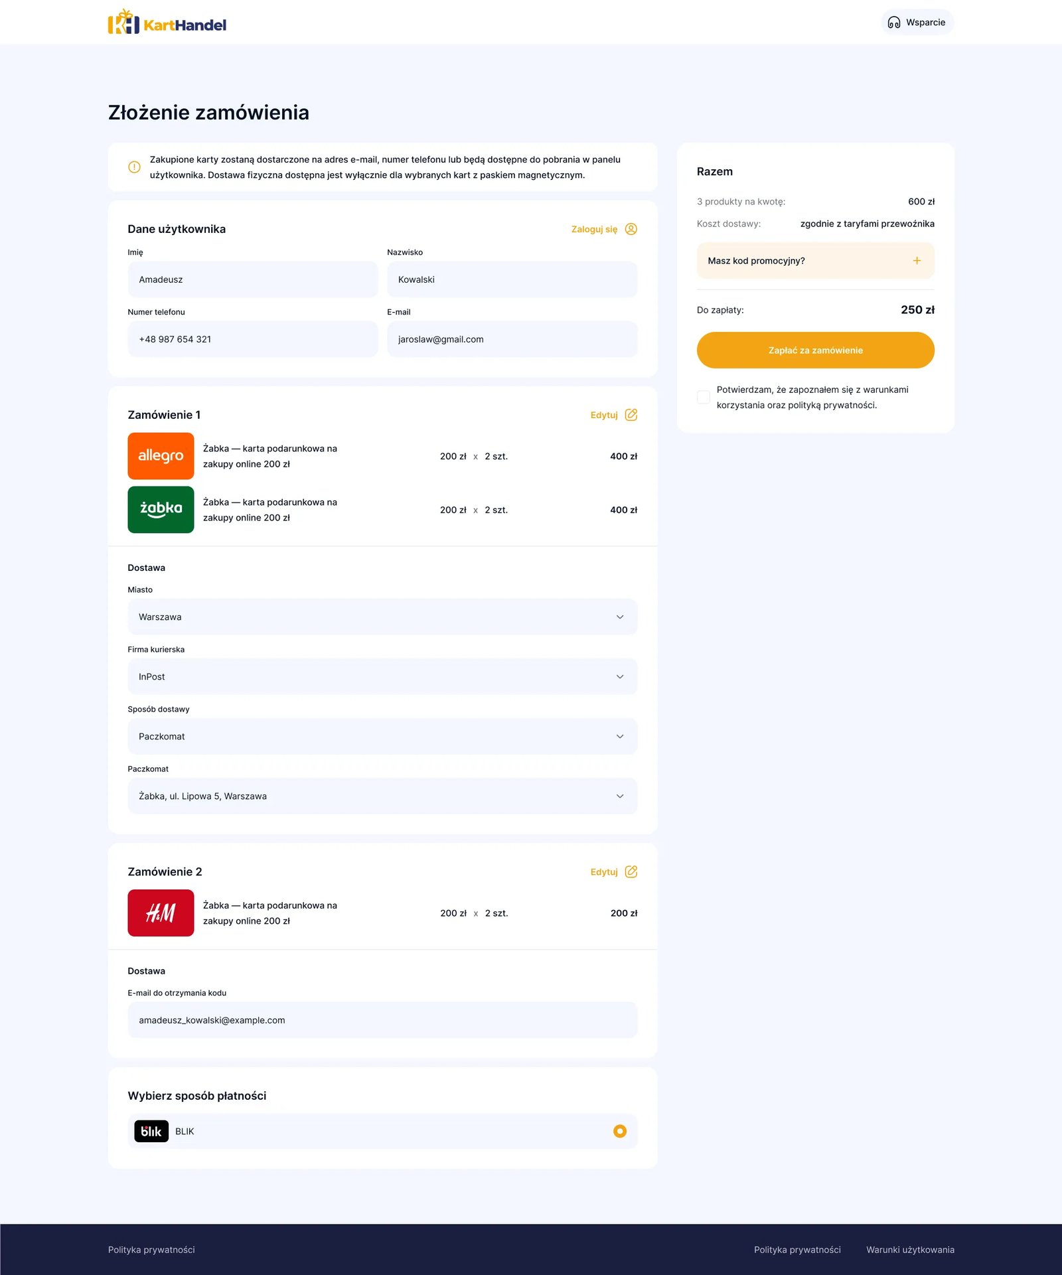Image resolution: width=1062 pixels, height=1275 pixels.
Task: Click the Allegro card thumbnail
Action: click(161, 456)
